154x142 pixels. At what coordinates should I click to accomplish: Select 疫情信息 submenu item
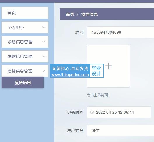pos(23,83)
